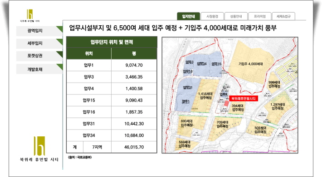Image resolution: width=322 pixels, height=177 pixels.
Task: Select the value 1,400.58
Action: click(x=134, y=88)
